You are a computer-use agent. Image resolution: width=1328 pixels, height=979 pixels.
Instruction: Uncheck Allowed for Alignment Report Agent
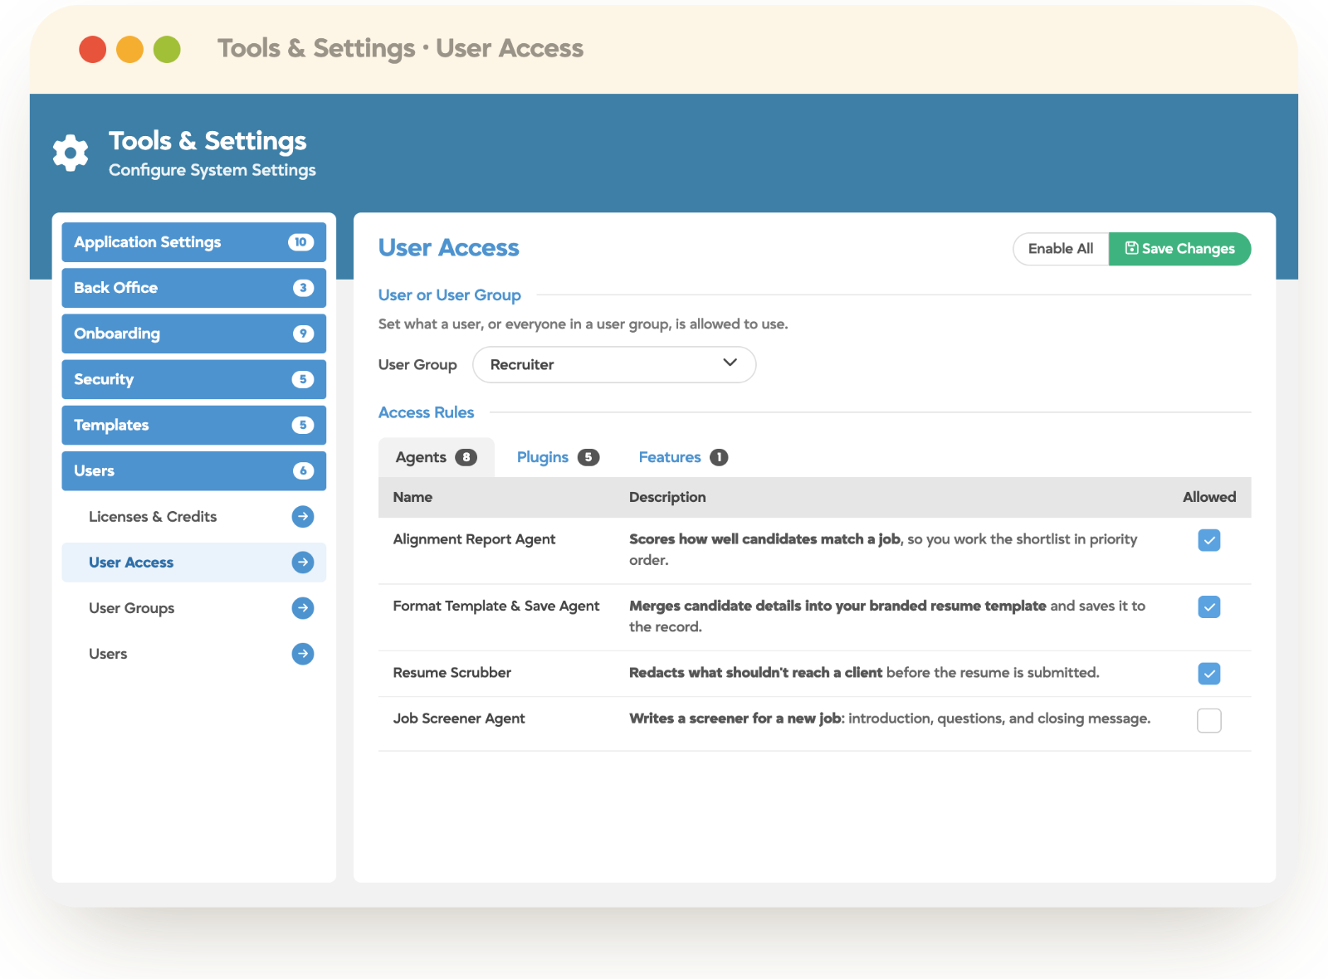tap(1209, 540)
